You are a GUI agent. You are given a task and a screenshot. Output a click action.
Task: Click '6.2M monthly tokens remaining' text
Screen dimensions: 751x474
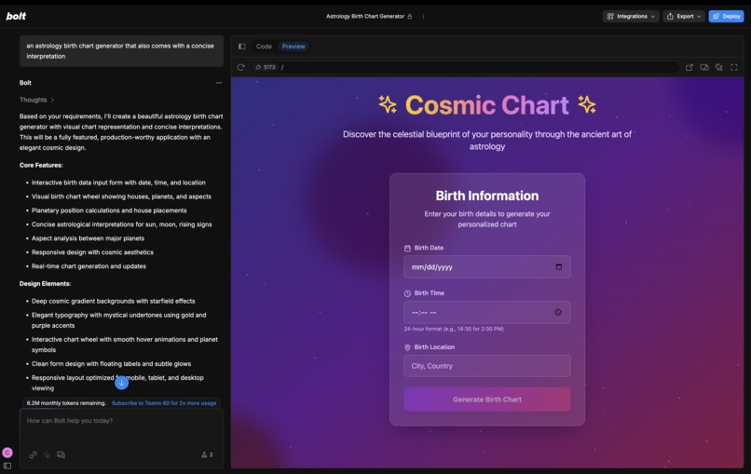66,403
